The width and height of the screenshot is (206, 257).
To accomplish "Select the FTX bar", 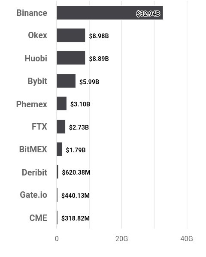I will pyautogui.click(x=61, y=127).
